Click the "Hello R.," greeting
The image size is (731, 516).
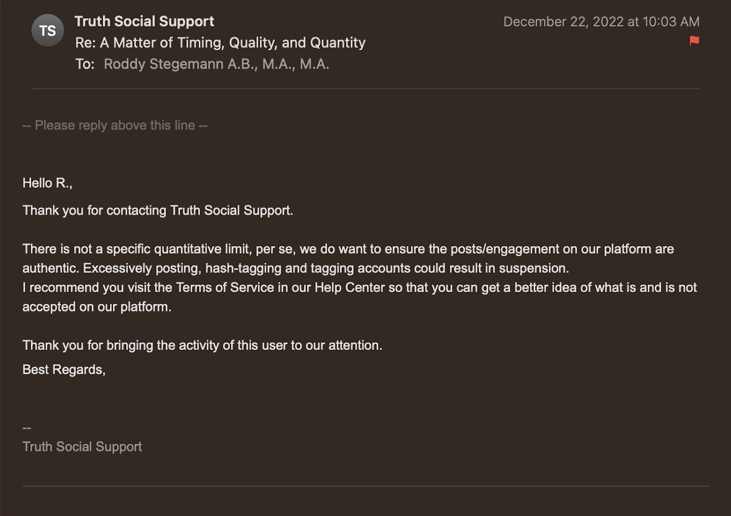click(47, 183)
